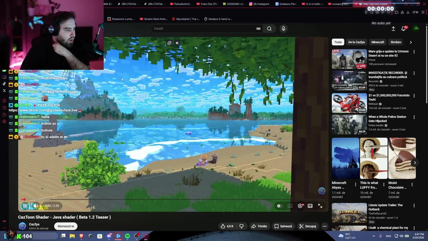Select the Similare filter chip

396,42
